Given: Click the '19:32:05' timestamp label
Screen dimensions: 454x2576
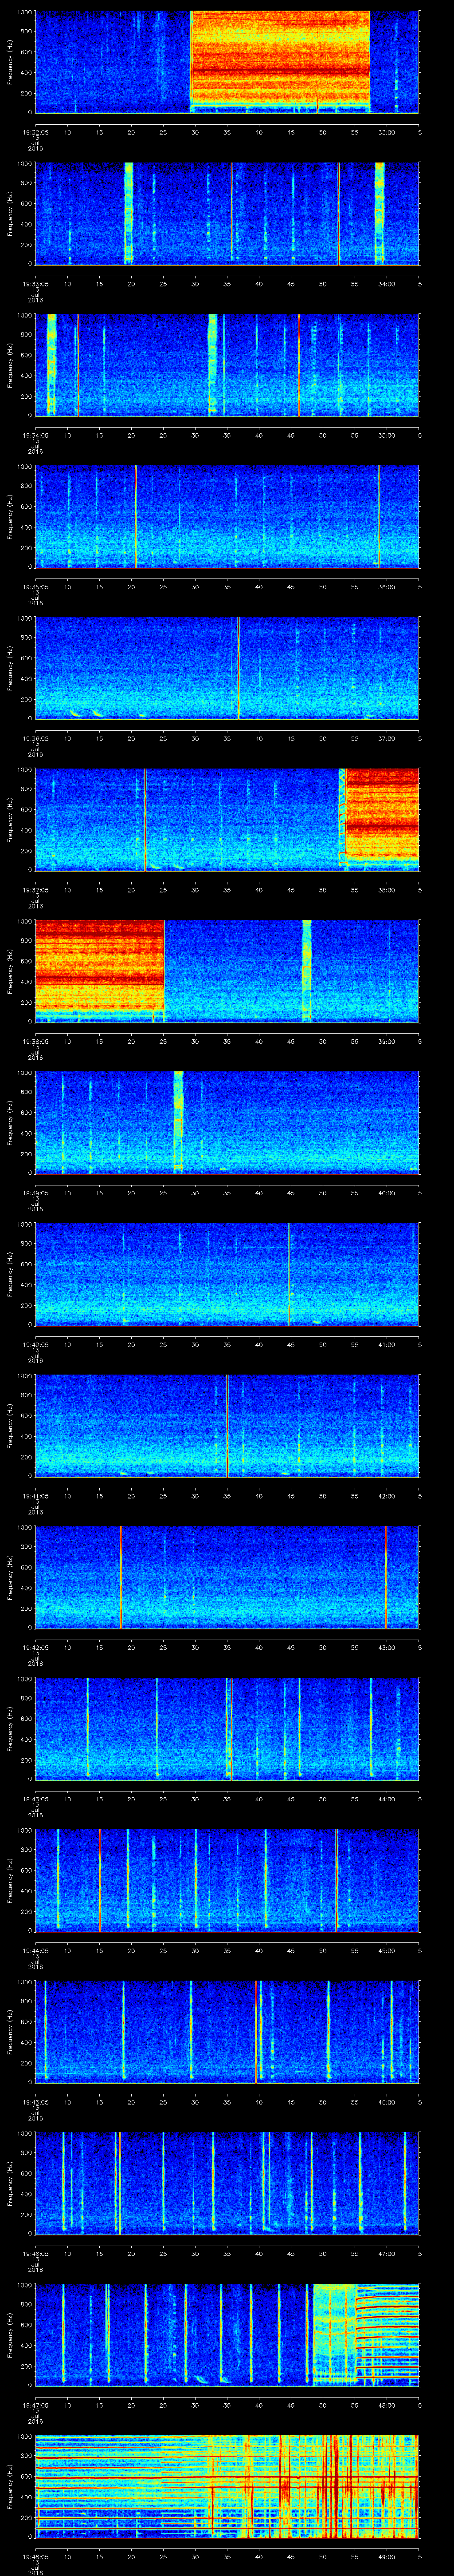Looking at the screenshot, I should point(35,131).
